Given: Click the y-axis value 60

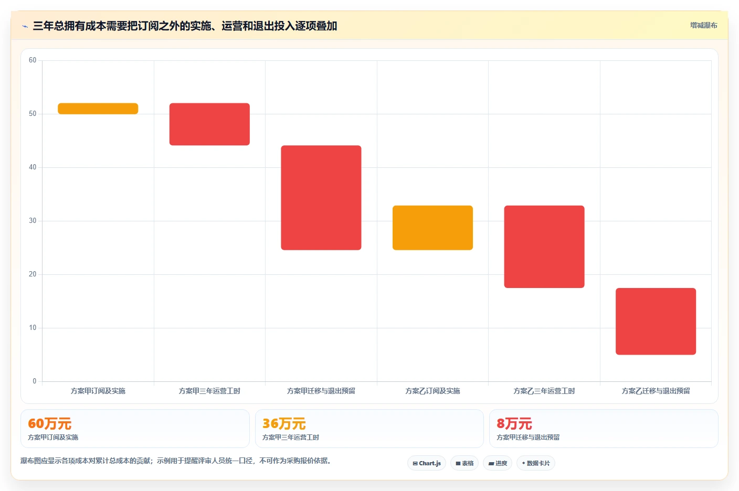Looking at the screenshot, I should tap(33, 60).
